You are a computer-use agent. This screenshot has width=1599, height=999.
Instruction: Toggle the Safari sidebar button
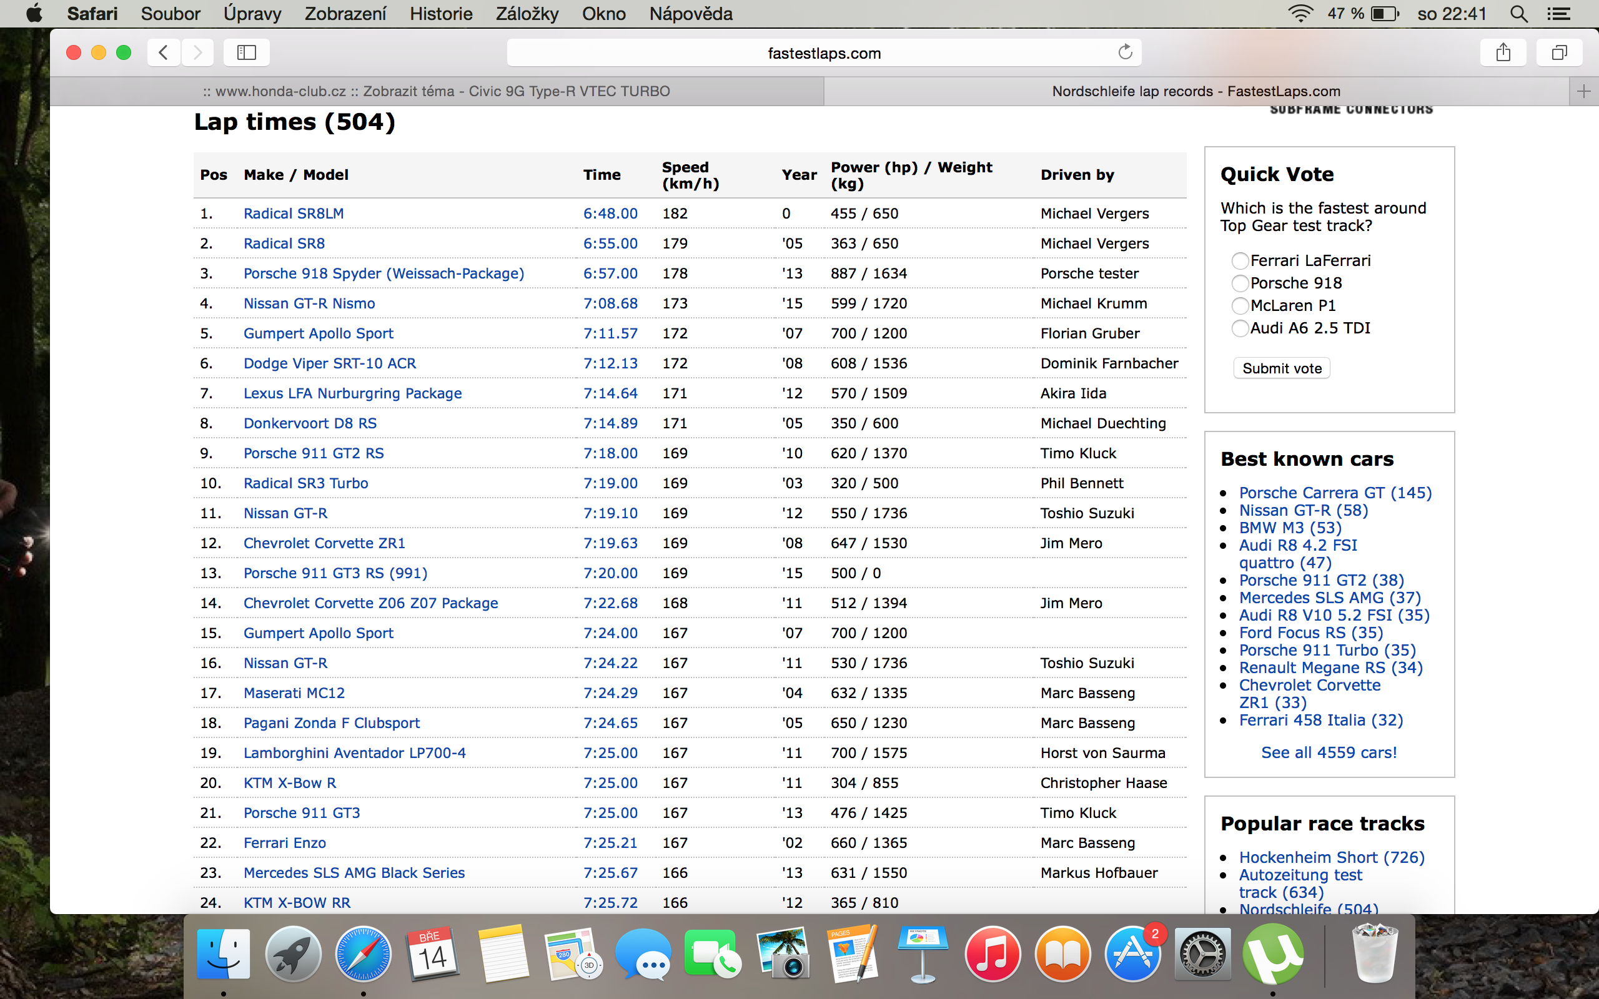click(x=247, y=52)
